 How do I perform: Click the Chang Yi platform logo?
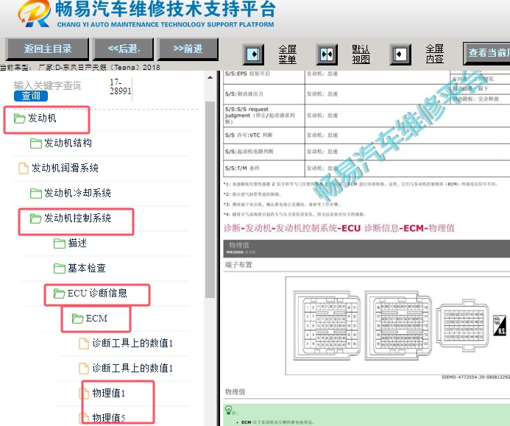click(x=34, y=14)
